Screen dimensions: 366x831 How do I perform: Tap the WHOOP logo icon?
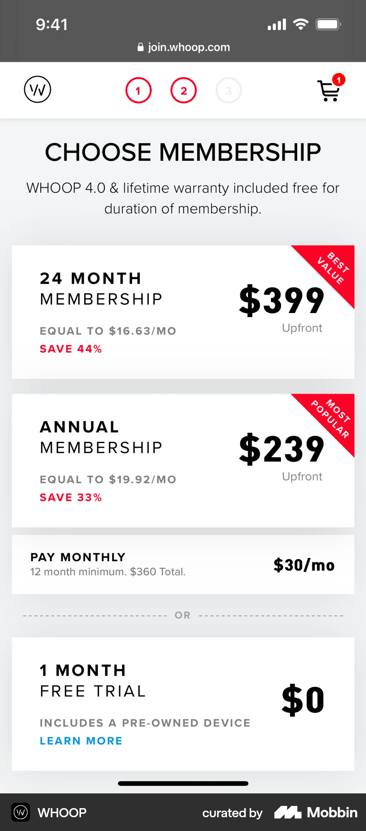point(37,89)
